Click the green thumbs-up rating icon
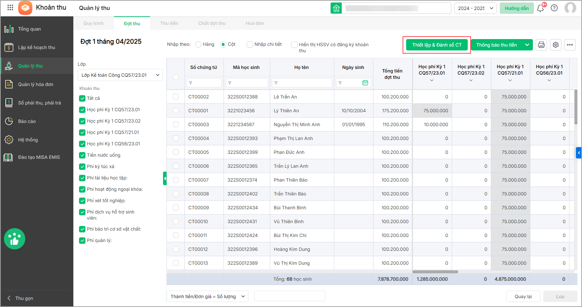Screen dimensions: 582x307 tap(15, 239)
